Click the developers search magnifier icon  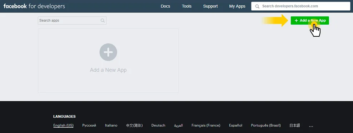(x=257, y=6)
